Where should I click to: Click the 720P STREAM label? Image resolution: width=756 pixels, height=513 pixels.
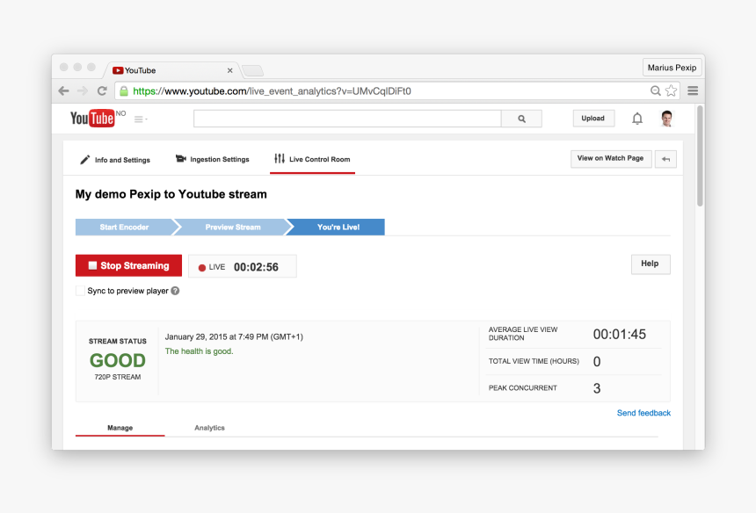point(118,377)
